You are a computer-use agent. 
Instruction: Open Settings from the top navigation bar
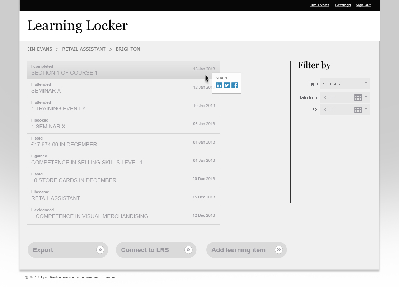(x=343, y=5)
